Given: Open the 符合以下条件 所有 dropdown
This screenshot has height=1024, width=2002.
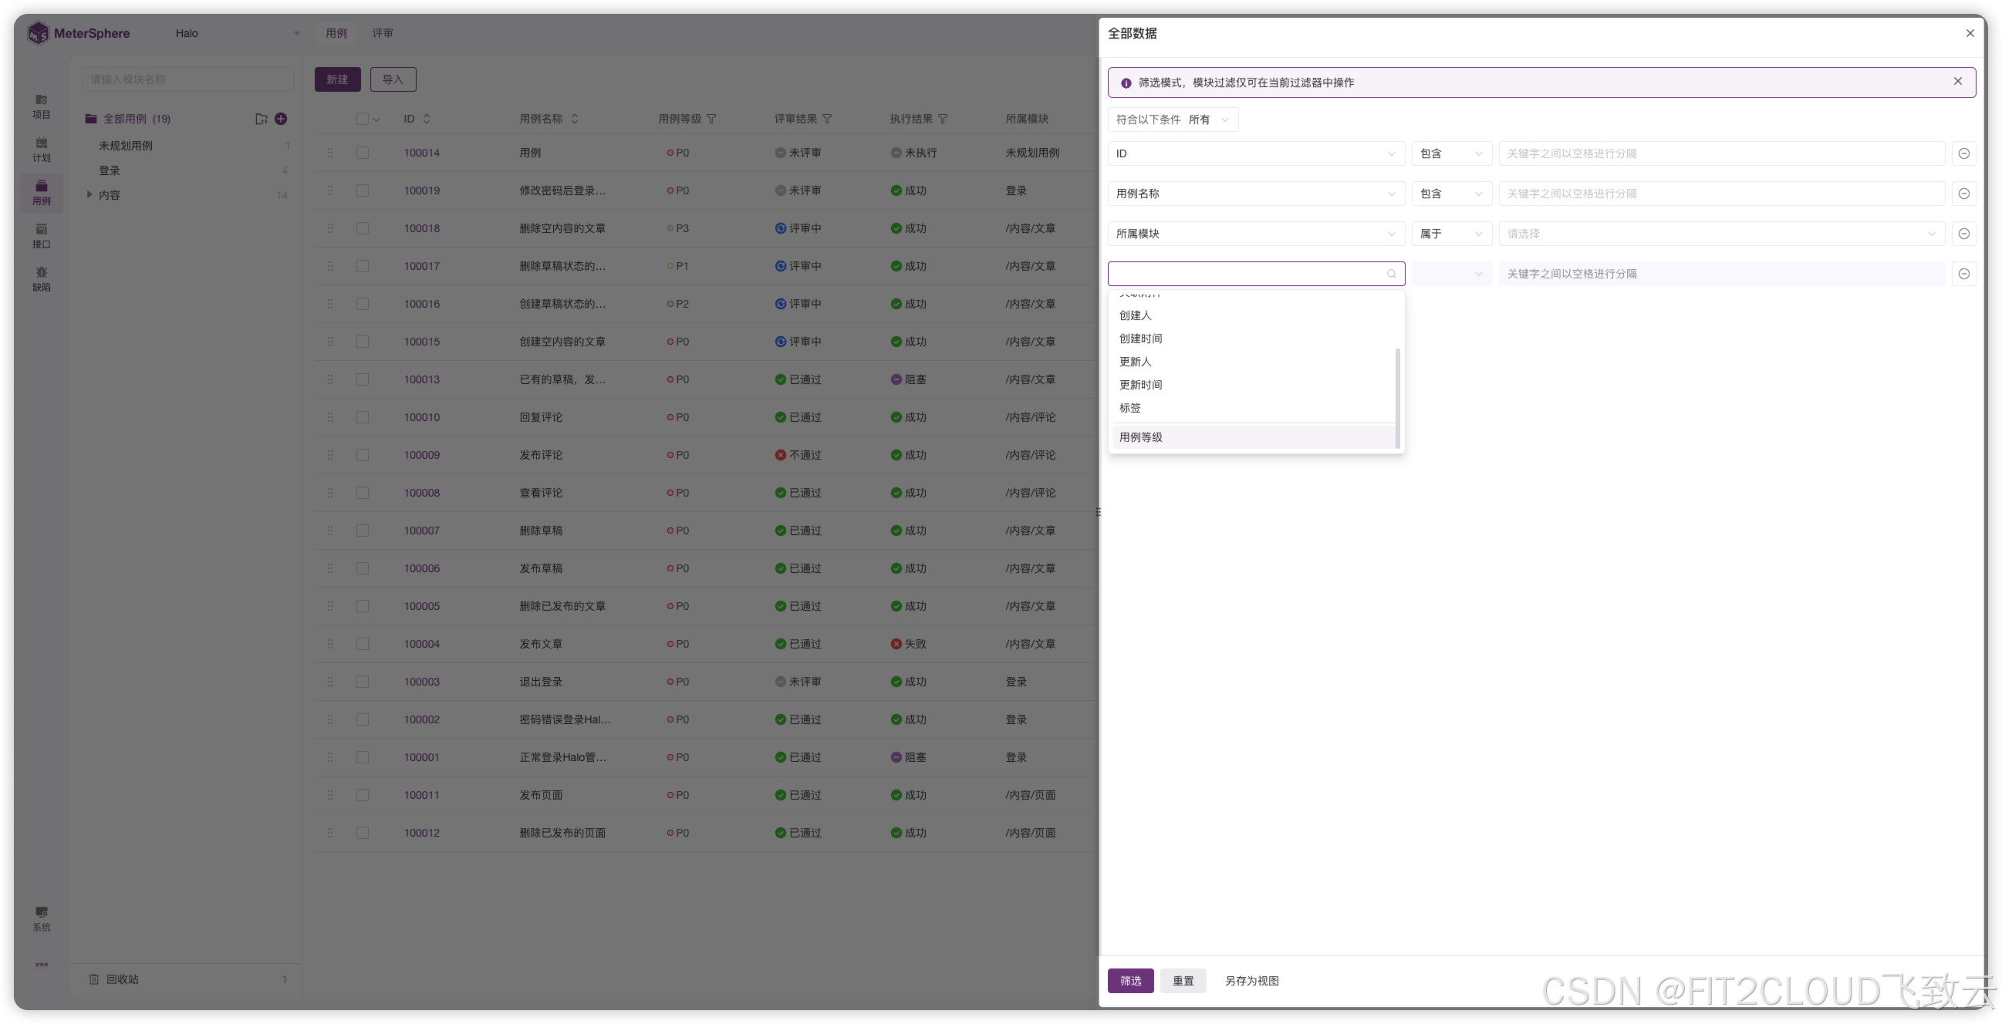Looking at the screenshot, I should [1173, 120].
